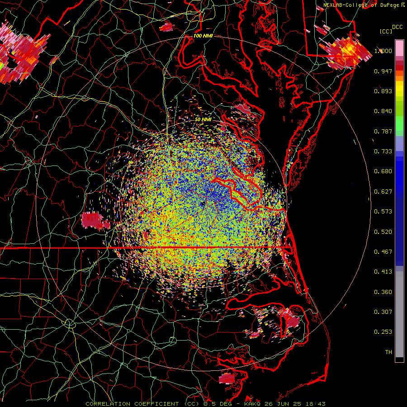Click the 0.520 scale value
407x407 pixels.
click(383, 232)
